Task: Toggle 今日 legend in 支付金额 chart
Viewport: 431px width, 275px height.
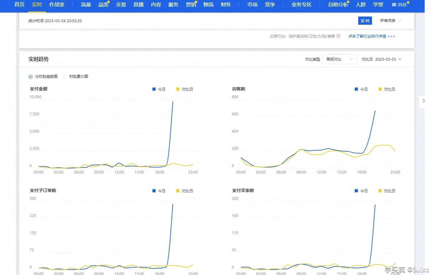Action: pyautogui.click(x=159, y=89)
